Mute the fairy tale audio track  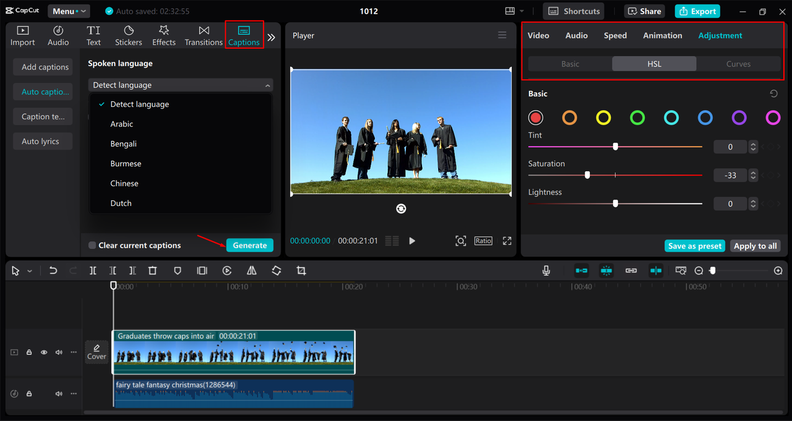tap(59, 394)
